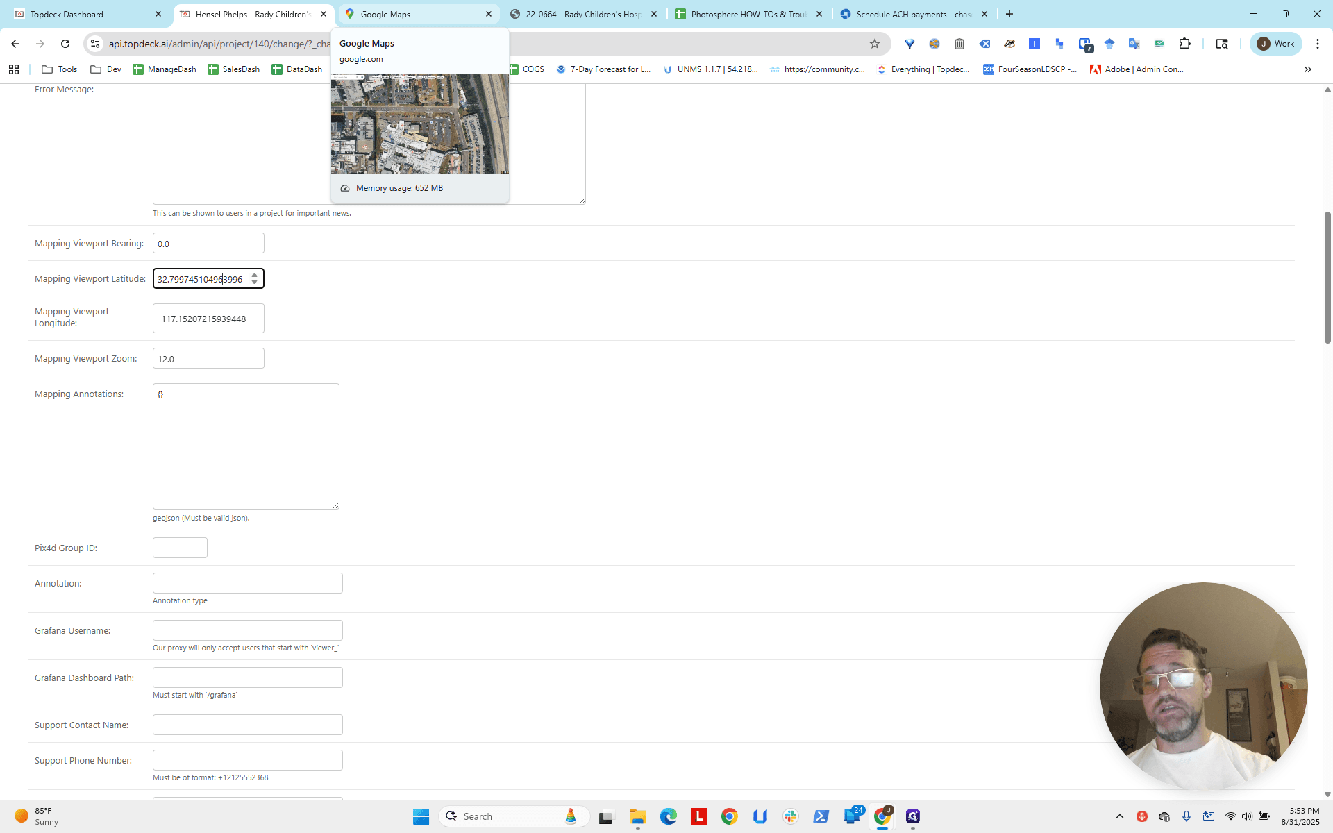Open the Apps grid in bookmarks bar

[x=14, y=69]
